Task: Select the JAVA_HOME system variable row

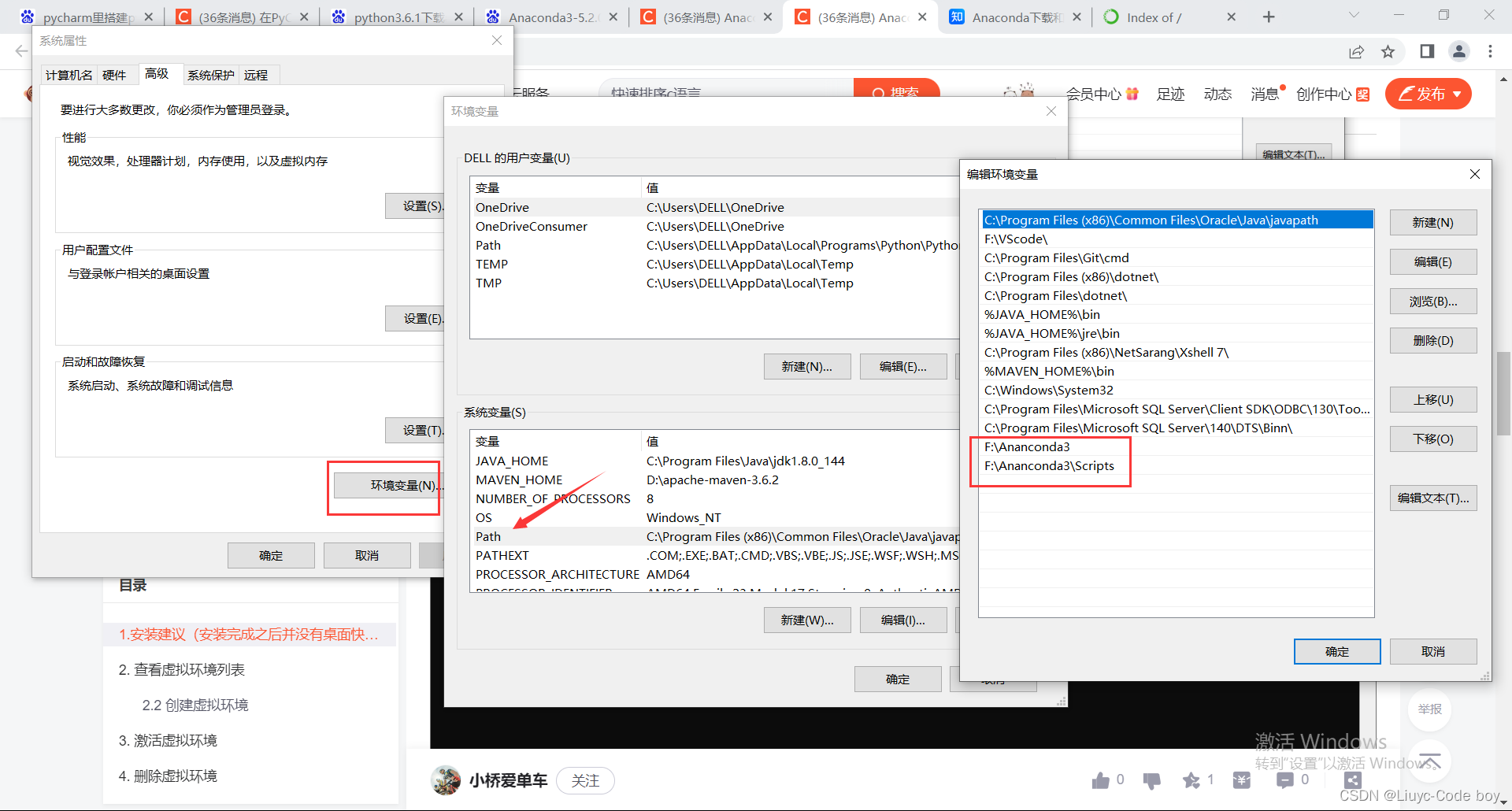Action: pos(715,461)
